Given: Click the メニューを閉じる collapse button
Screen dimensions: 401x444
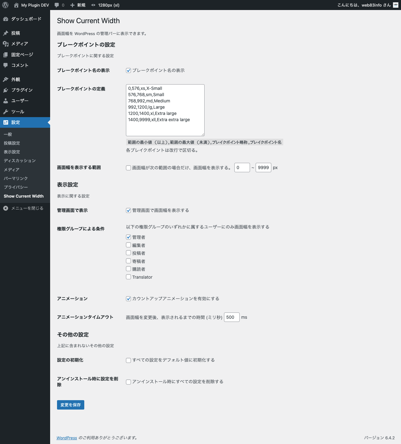Looking at the screenshot, I should click(x=25, y=208).
